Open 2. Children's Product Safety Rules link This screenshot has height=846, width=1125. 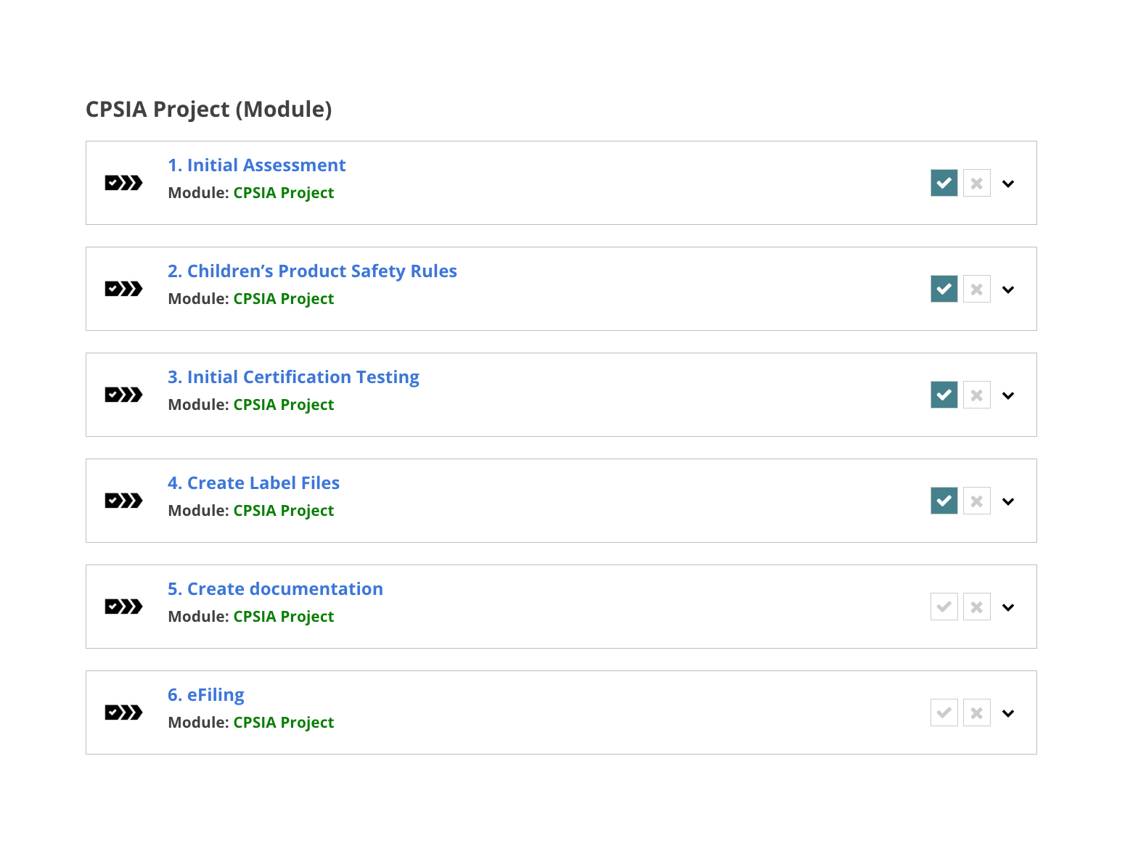[x=313, y=271]
